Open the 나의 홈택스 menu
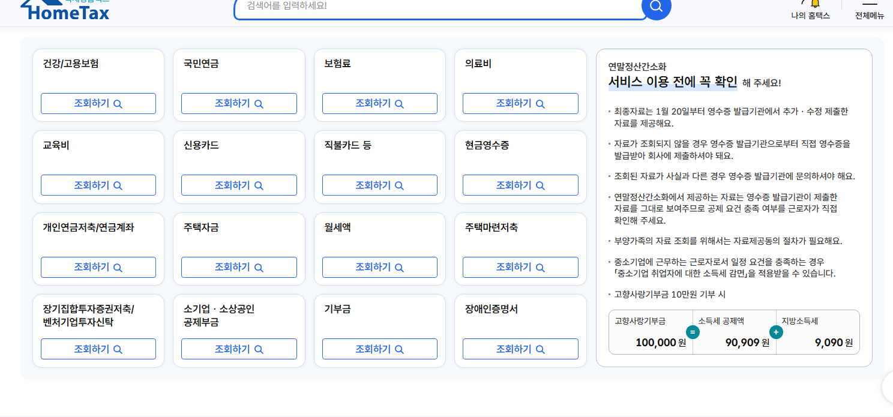 [x=810, y=17]
